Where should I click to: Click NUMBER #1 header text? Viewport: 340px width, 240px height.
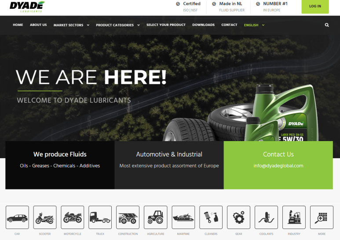click(x=275, y=4)
